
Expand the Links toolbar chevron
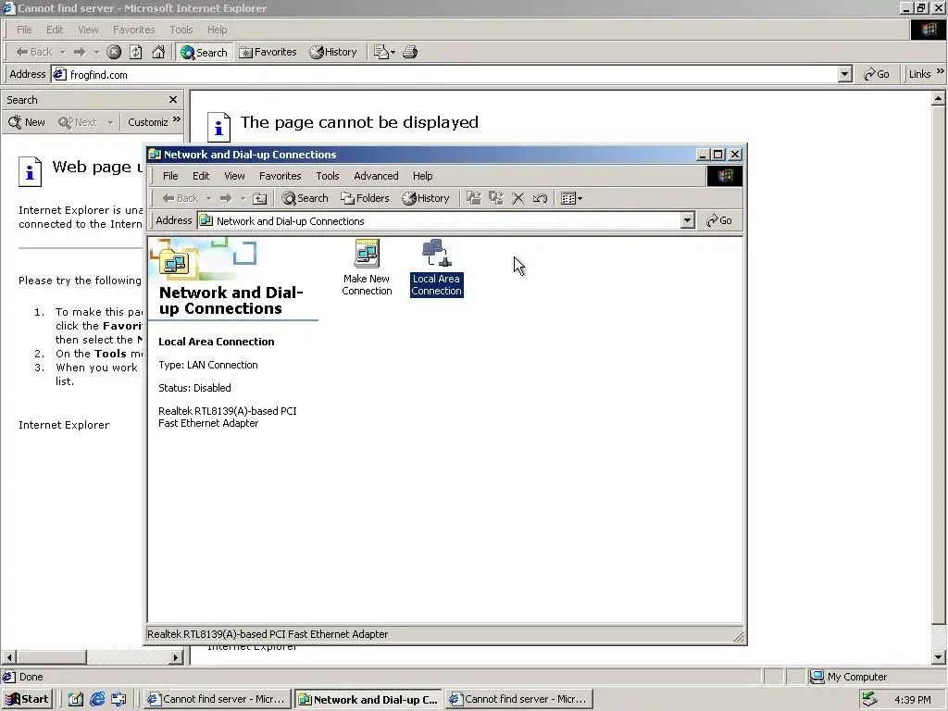click(941, 71)
